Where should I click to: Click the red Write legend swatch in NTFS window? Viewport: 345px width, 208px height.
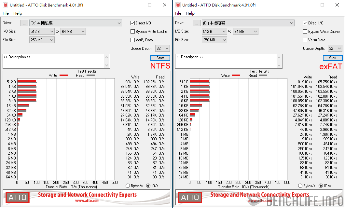[63, 75]
